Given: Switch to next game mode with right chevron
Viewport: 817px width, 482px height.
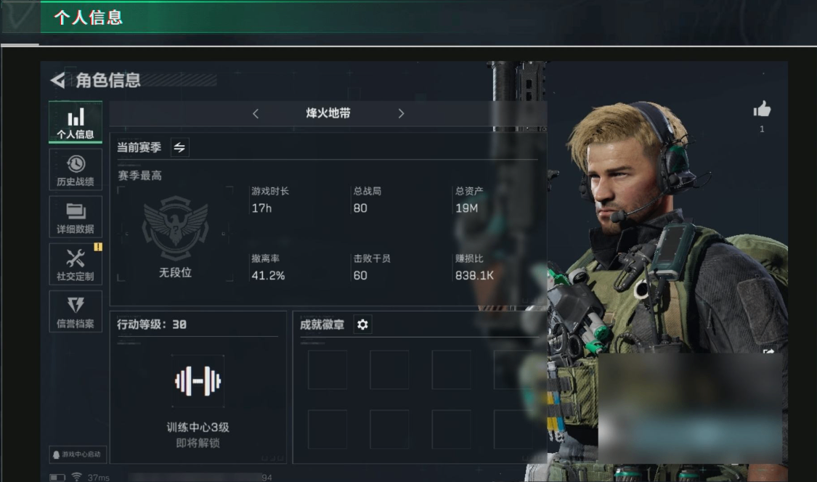Looking at the screenshot, I should tap(401, 113).
